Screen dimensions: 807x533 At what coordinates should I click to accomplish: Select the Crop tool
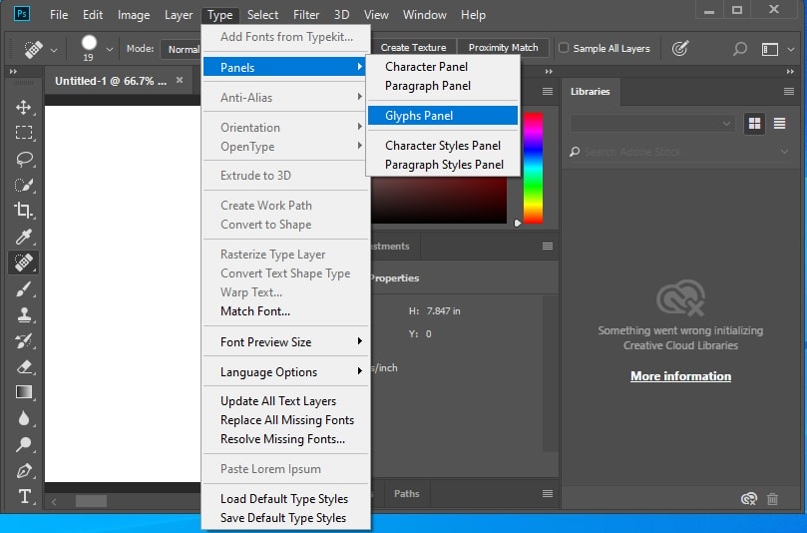click(23, 211)
